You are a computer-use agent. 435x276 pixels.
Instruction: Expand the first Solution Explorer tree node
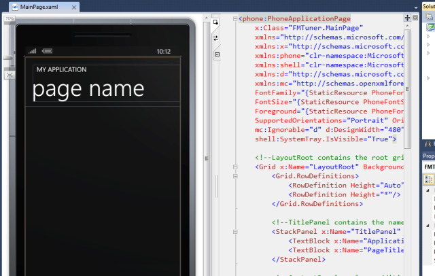click(428, 36)
